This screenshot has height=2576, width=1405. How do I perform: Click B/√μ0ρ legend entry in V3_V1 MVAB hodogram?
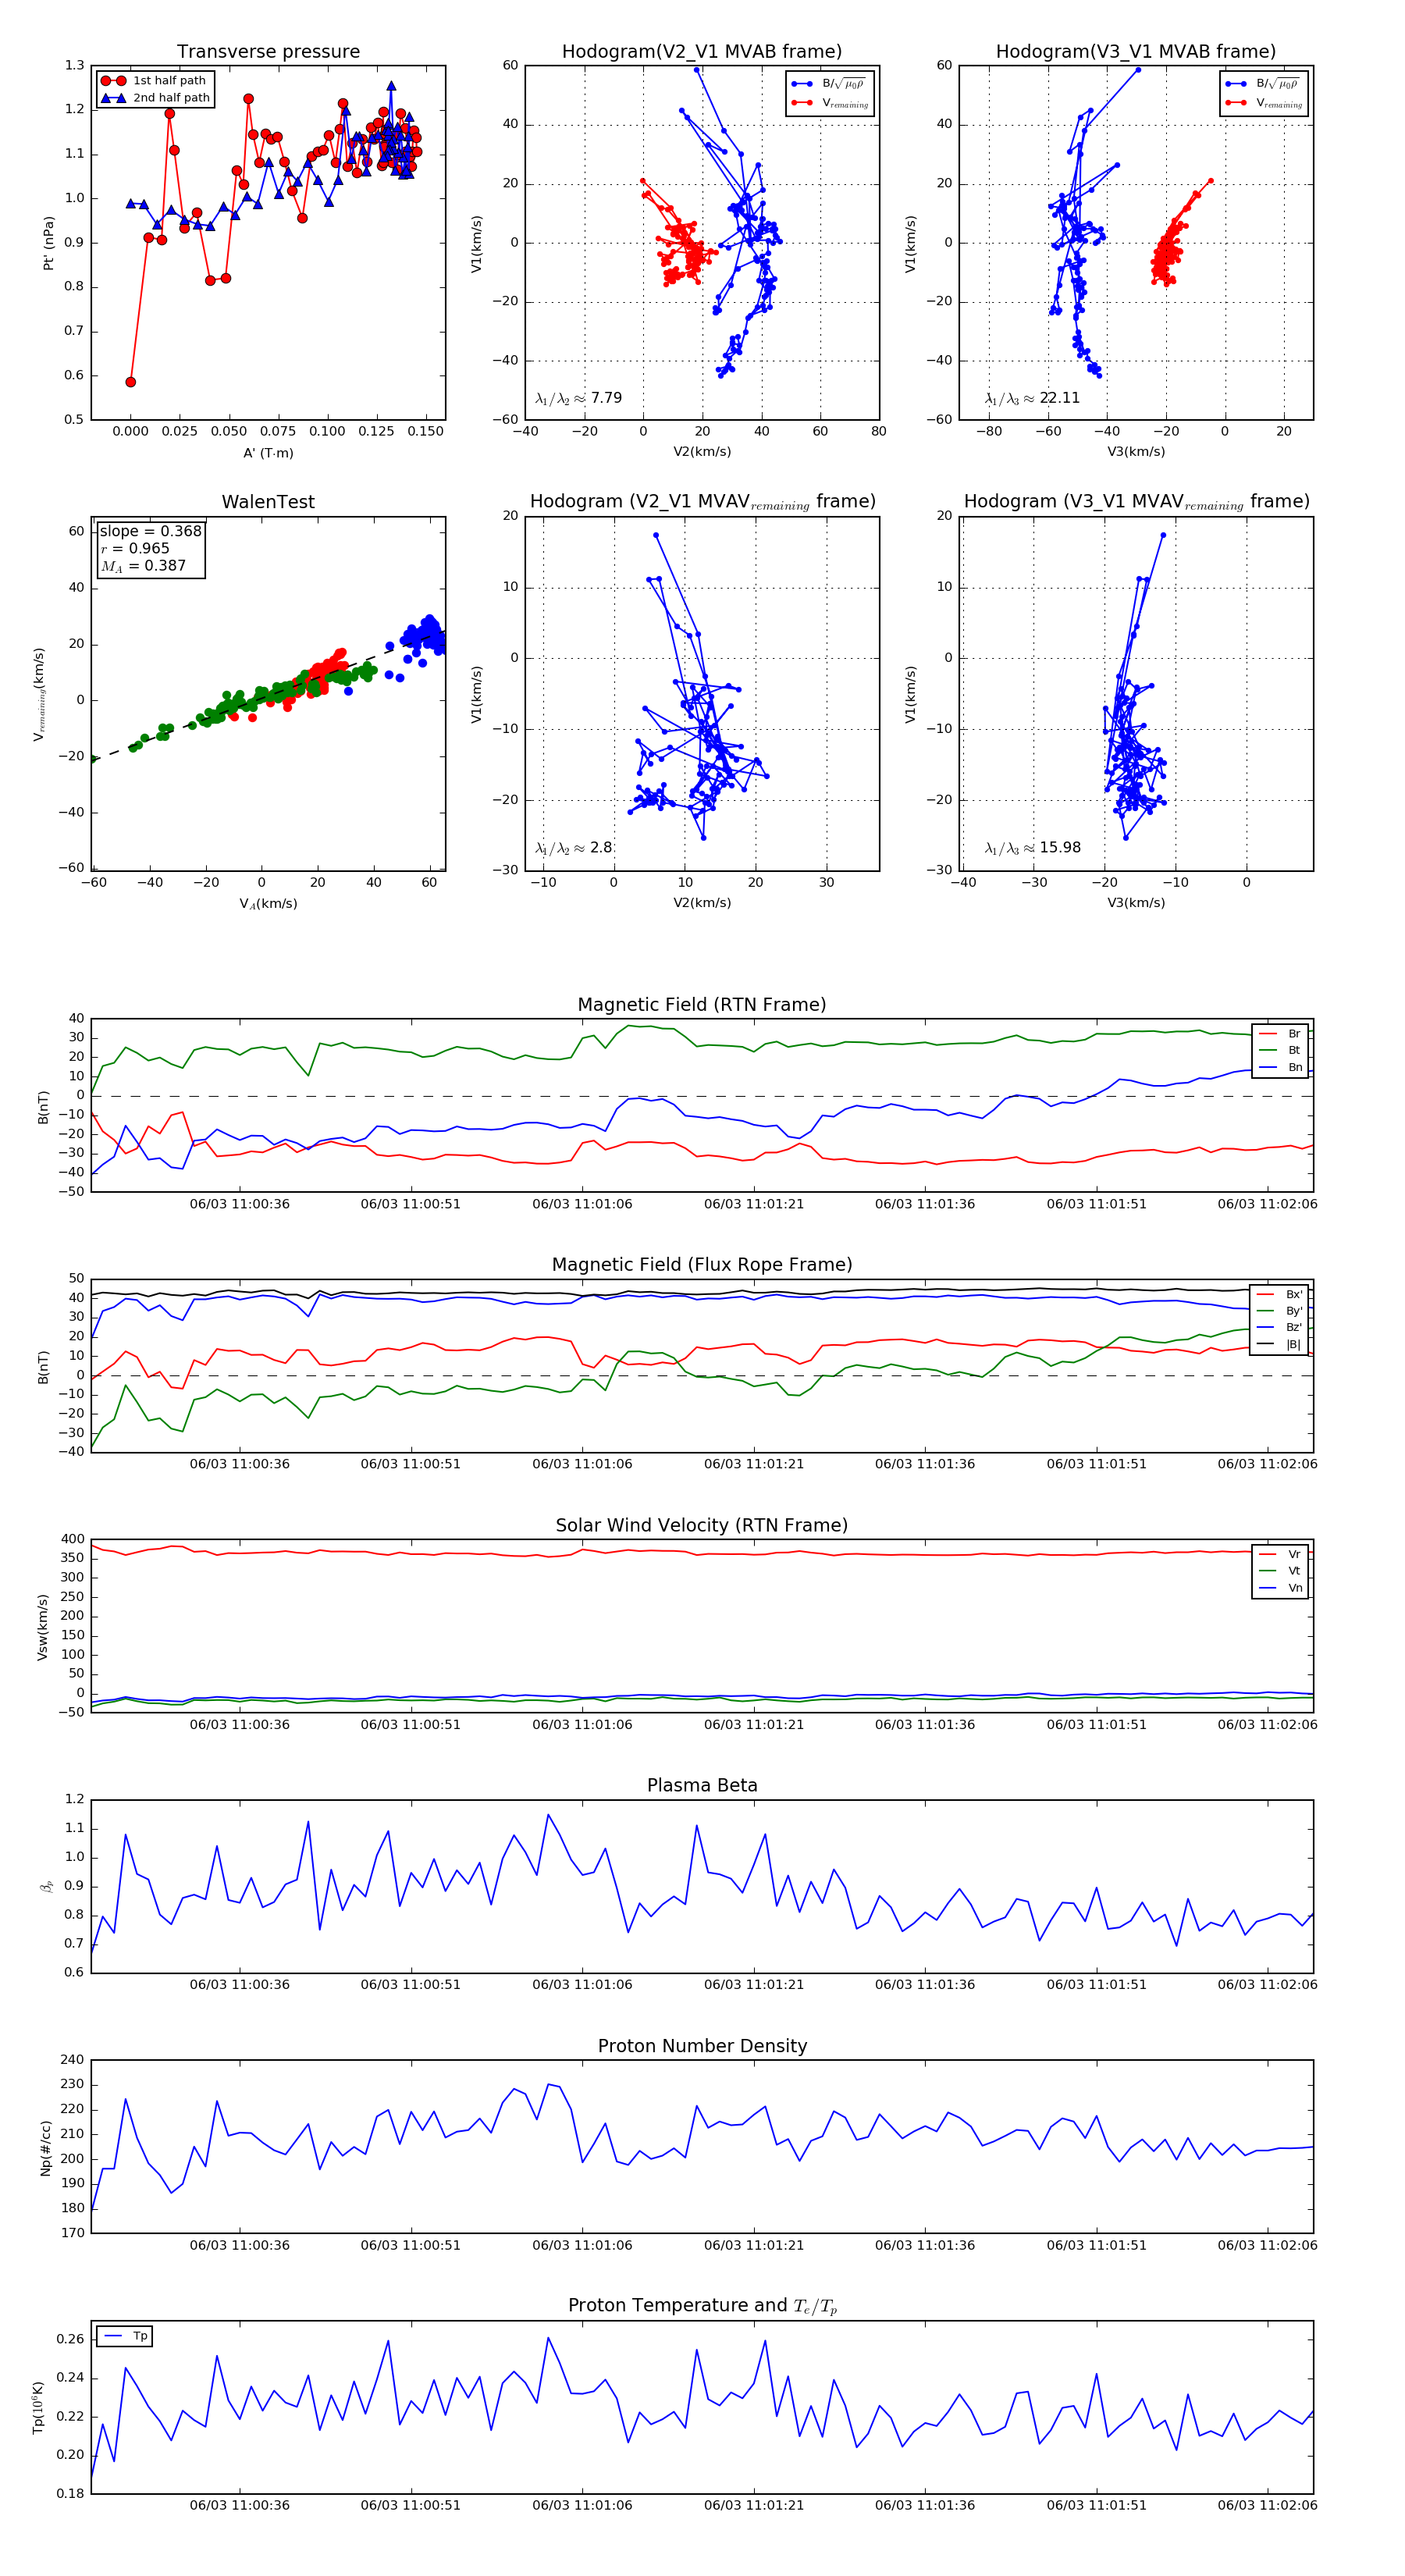(x=1264, y=84)
